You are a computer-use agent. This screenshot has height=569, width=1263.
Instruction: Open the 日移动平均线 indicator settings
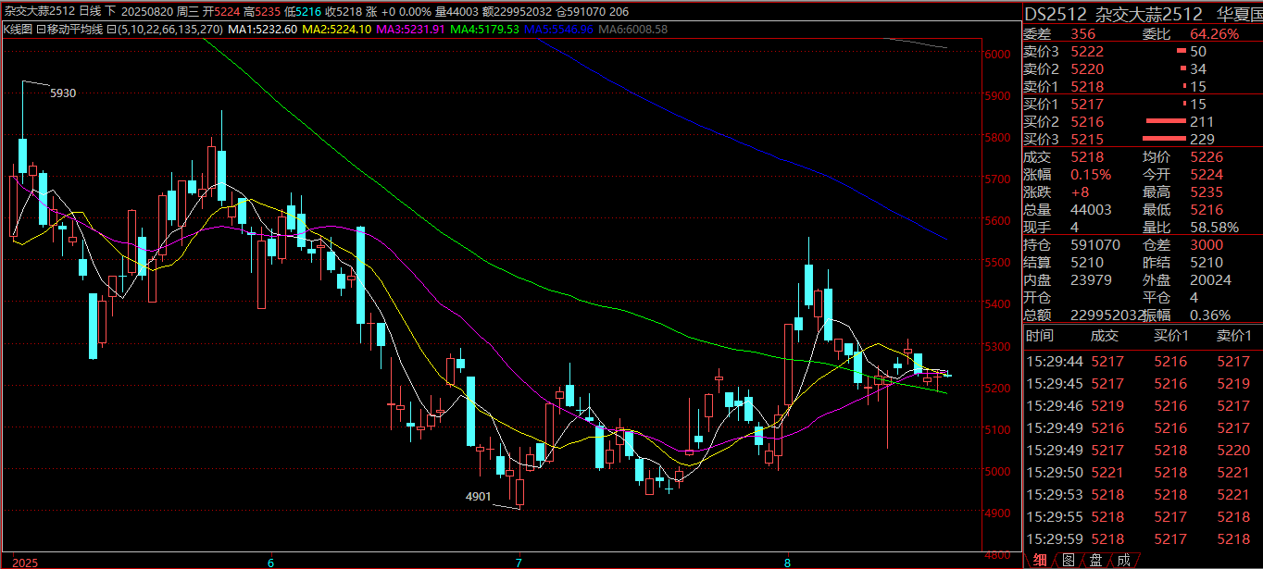78,30
